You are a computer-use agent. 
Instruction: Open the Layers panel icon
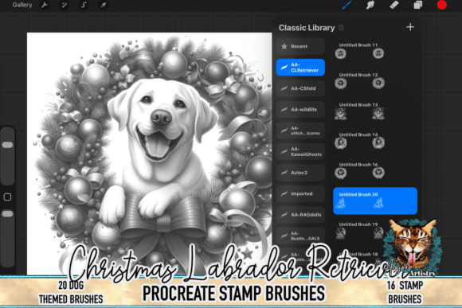[418, 5]
